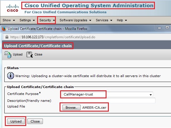The image size is (171, 128).
Task: Open the Software Upgrades menu
Action: coord(75,20)
